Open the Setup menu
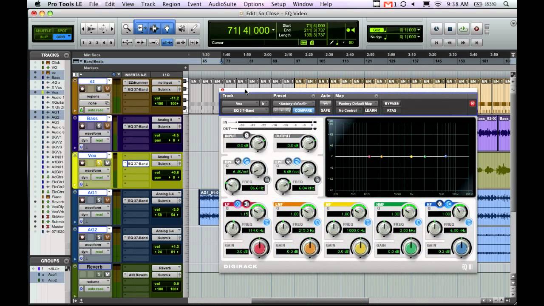This screenshot has height=306, width=544. click(278, 4)
